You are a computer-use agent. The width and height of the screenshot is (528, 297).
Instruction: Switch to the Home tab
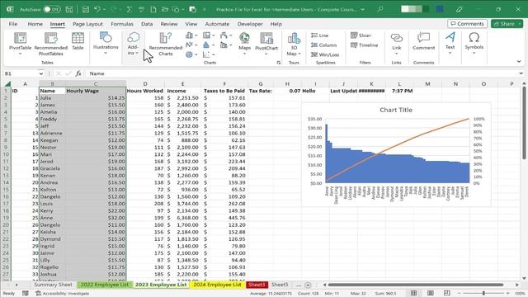(x=35, y=24)
